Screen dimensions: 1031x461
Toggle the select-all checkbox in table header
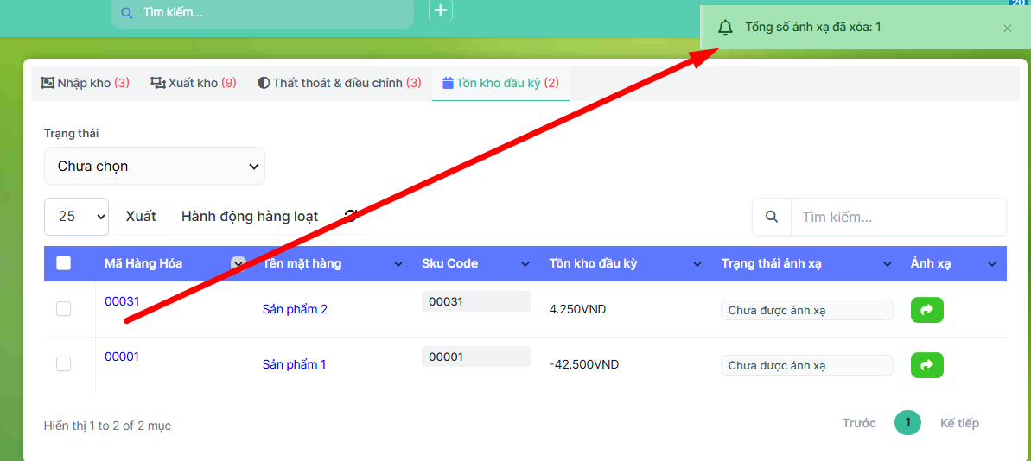pyautogui.click(x=64, y=263)
